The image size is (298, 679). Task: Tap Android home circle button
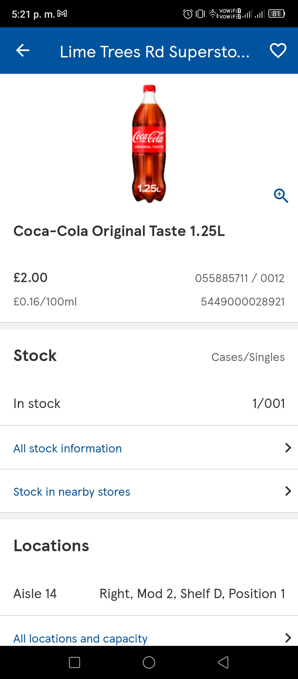pyautogui.click(x=149, y=662)
